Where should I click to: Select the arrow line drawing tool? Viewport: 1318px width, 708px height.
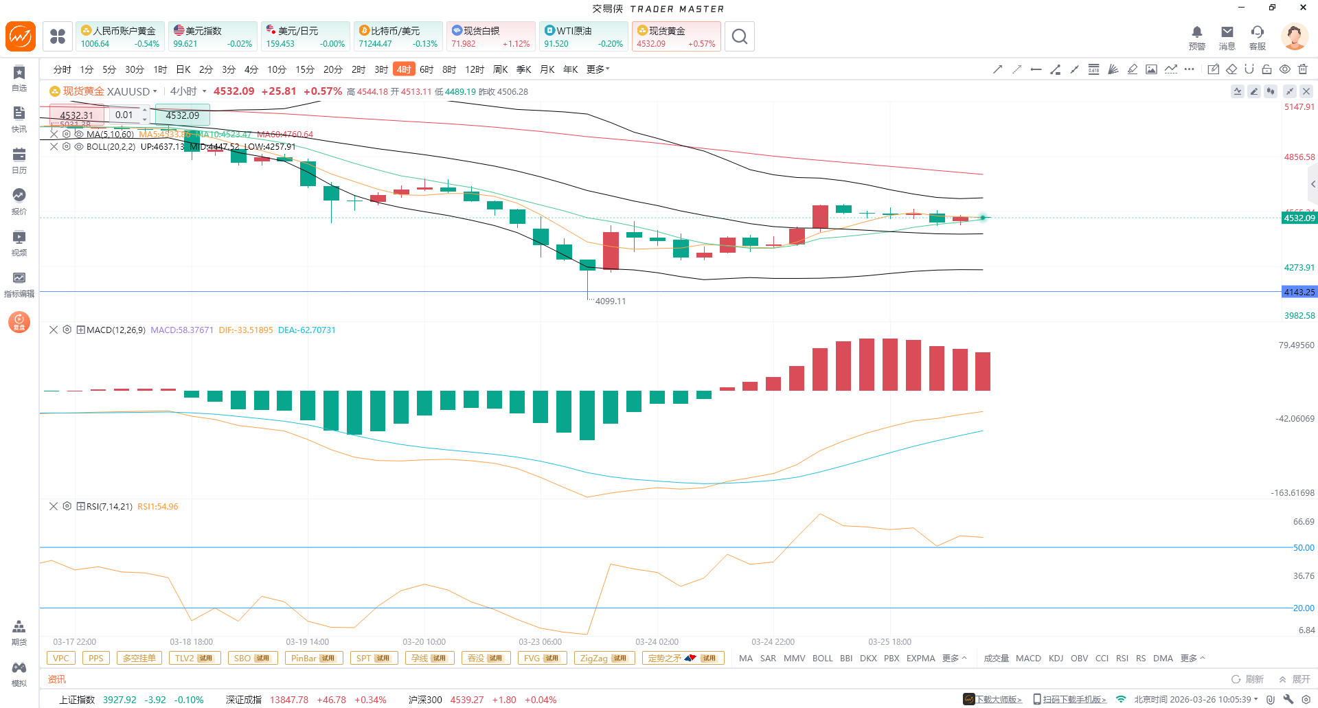pos(998,69)
